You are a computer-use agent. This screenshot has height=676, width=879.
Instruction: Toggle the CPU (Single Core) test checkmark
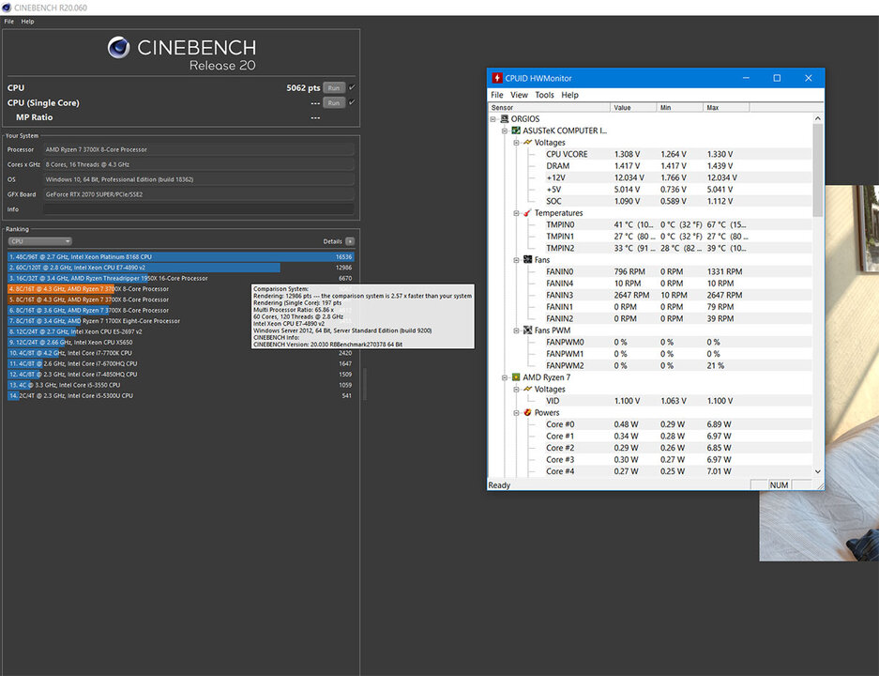click(352, 102)
